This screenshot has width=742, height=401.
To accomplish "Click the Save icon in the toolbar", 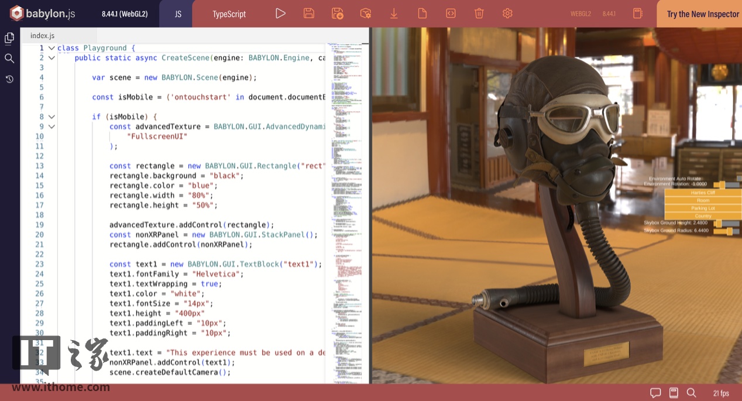I will tap(309, 13).
